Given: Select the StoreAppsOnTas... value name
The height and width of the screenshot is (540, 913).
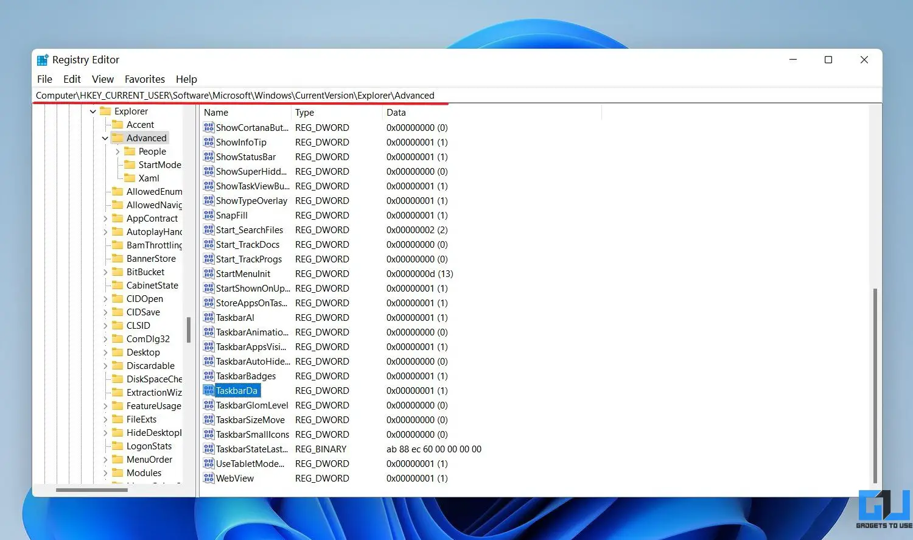Looking at the screenshot, I should pyautogui.click(x=251, y=303).
